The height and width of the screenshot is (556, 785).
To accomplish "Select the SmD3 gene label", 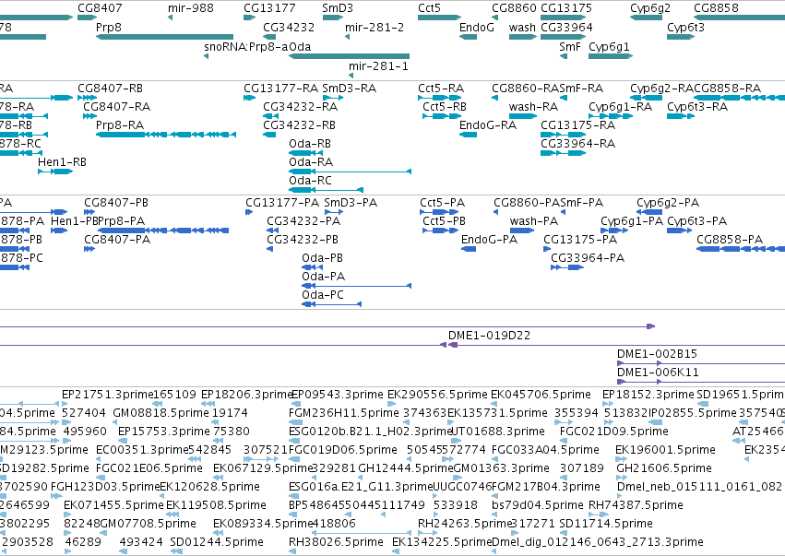I will click(x=338, y=8).
